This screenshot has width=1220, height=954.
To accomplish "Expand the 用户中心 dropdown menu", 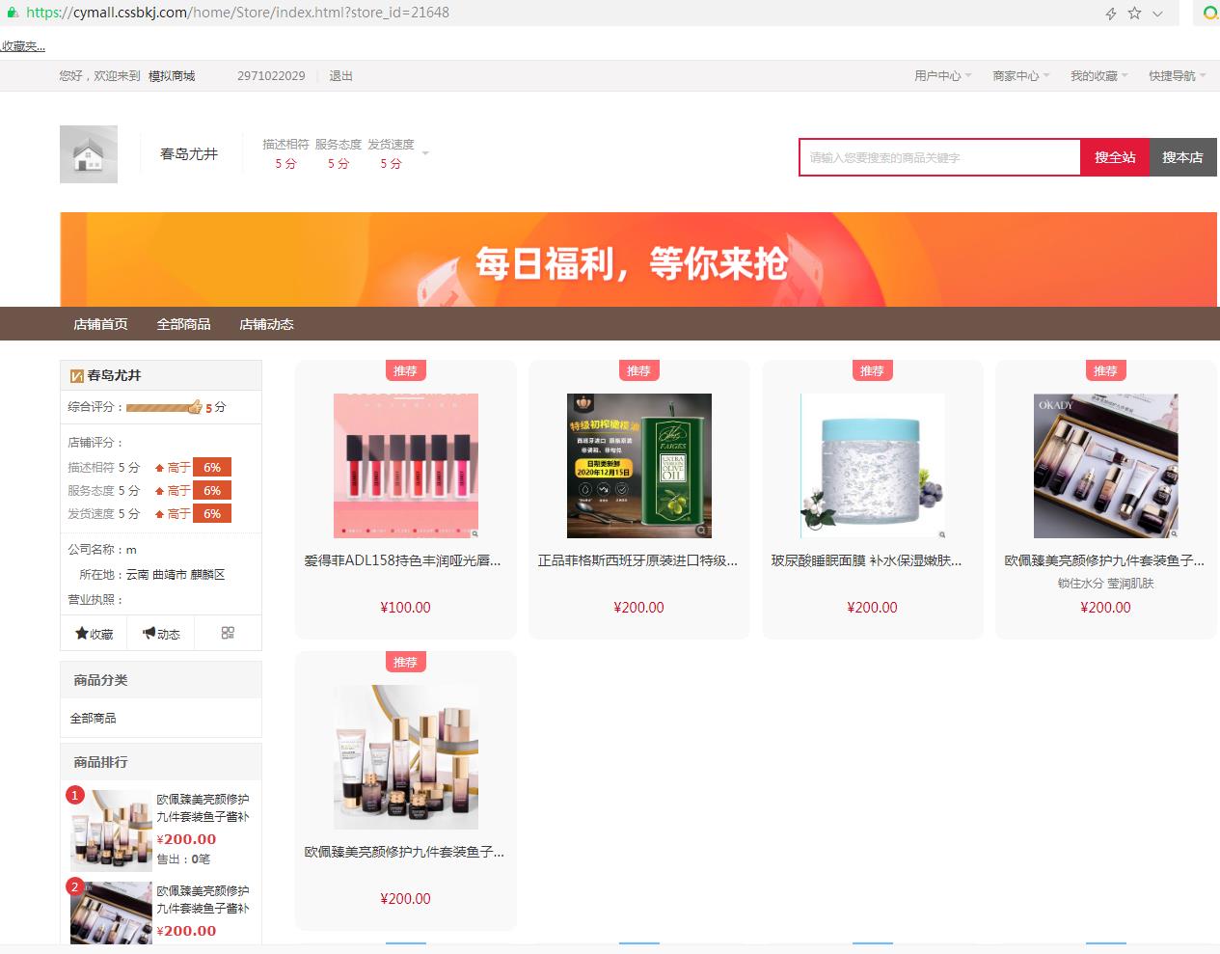I will pos(942,76).
